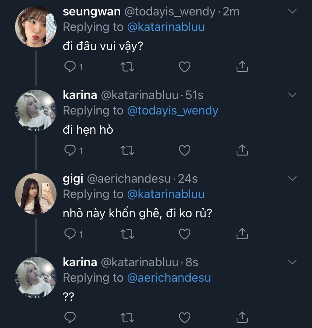This screenshot has height=328, width=312.
Task: Reply to karina's "đi hẹn hò" tweet
Action: [x=70, y=151]
